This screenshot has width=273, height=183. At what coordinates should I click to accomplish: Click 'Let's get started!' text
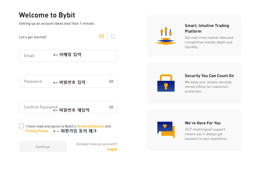click(x=33, y=37)
